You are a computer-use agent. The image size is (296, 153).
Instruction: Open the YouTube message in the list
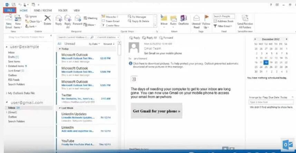tap(86, 143)
